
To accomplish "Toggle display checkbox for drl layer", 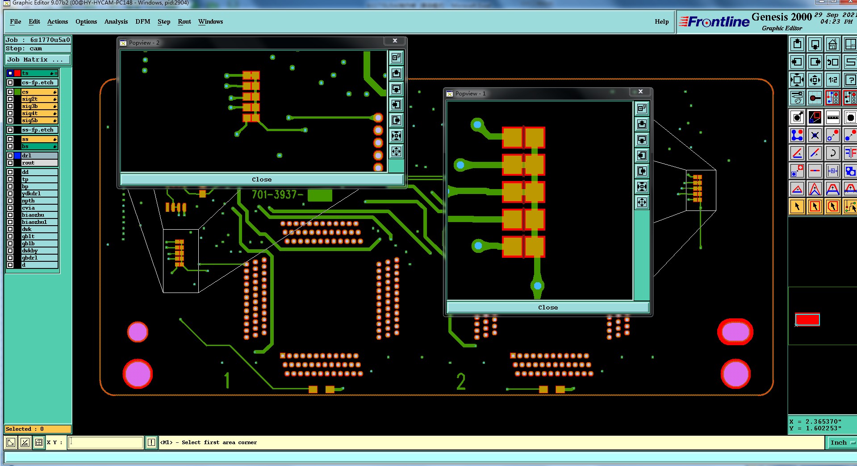I will click(x=10, y=156).
